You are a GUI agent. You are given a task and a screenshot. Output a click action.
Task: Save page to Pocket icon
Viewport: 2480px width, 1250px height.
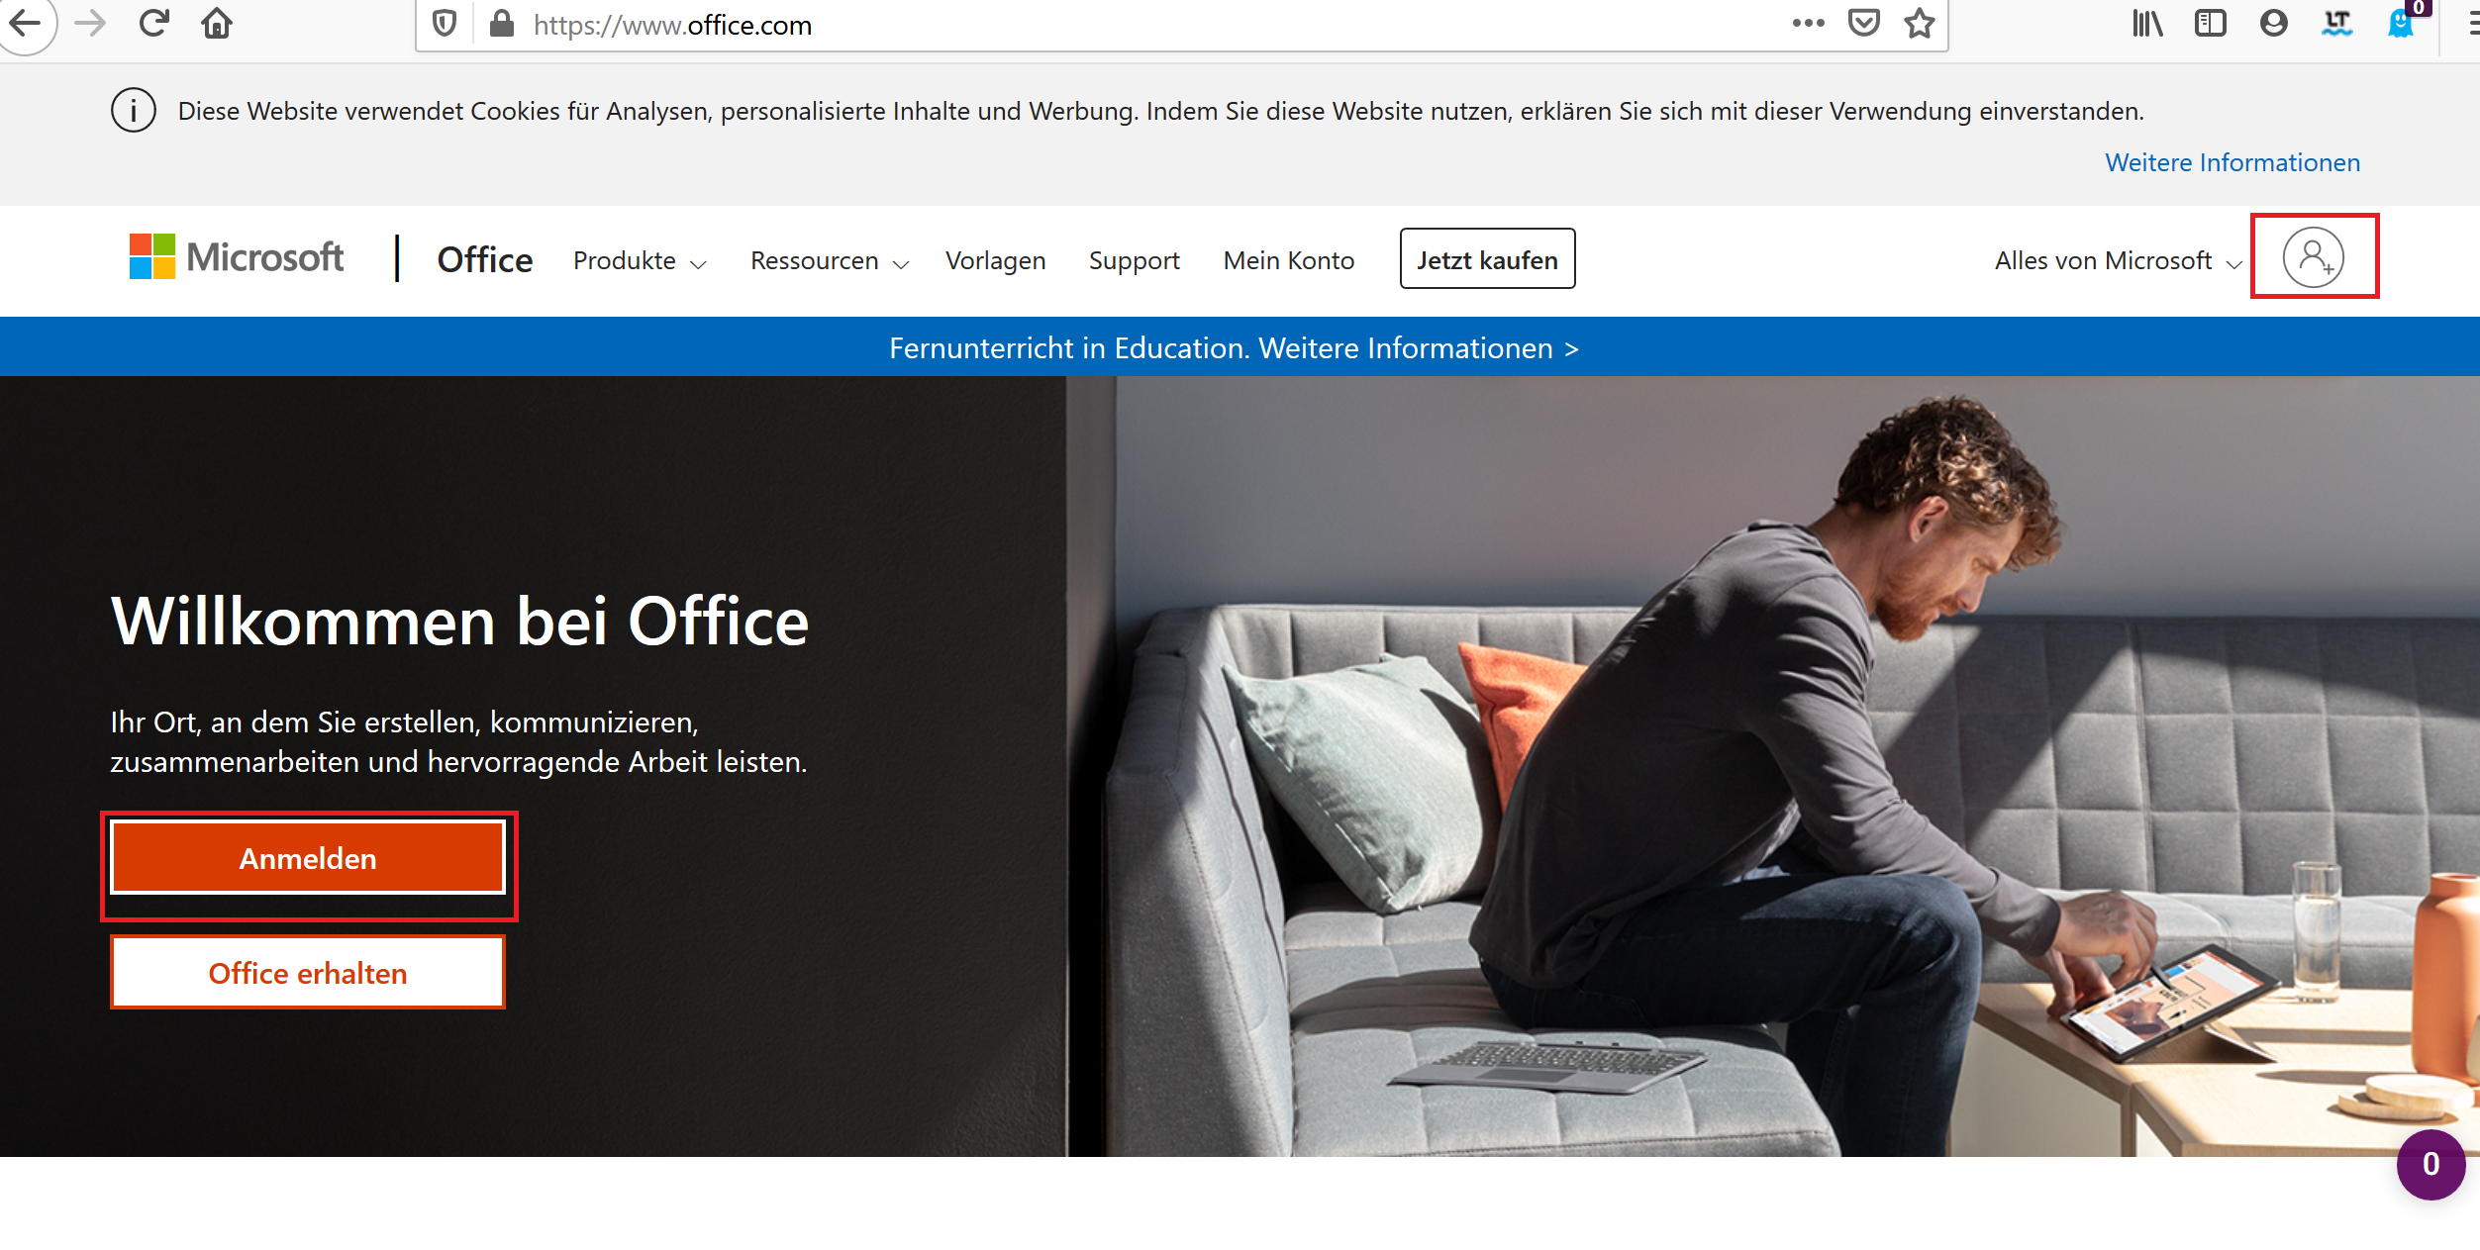coord(1863,23)
